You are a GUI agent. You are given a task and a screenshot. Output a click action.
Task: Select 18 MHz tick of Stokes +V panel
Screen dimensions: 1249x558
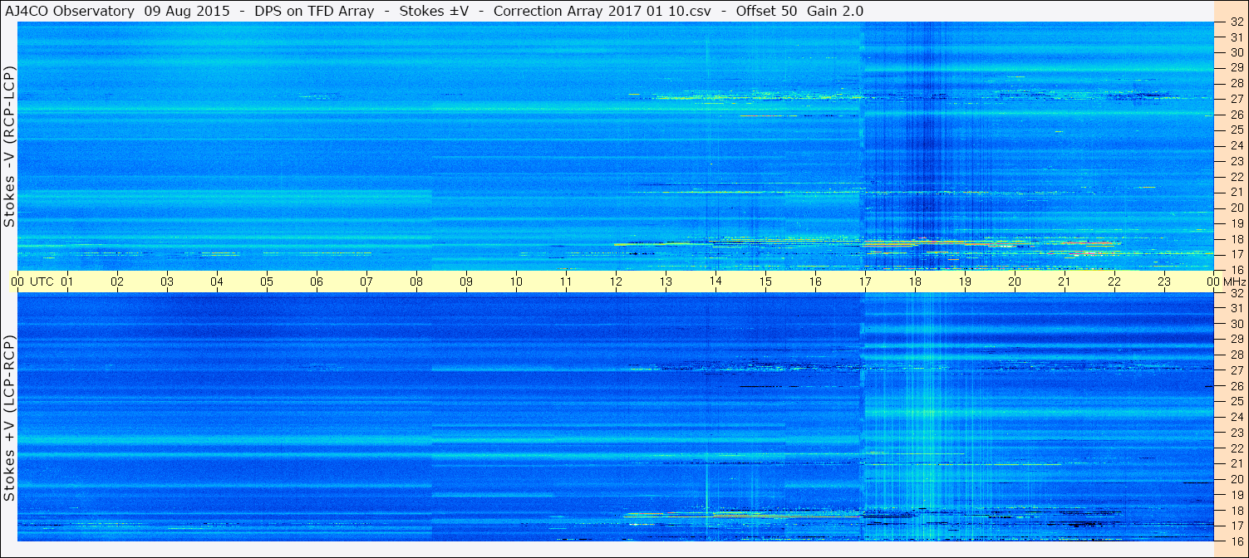[x=1236, y=510]
